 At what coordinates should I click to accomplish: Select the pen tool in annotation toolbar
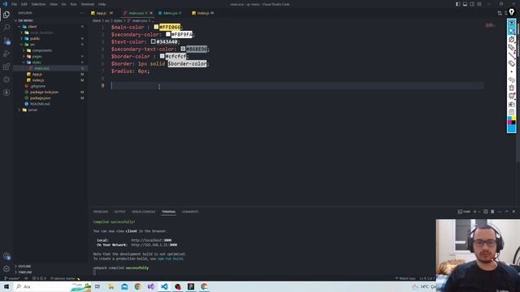(x=512, y=40)
